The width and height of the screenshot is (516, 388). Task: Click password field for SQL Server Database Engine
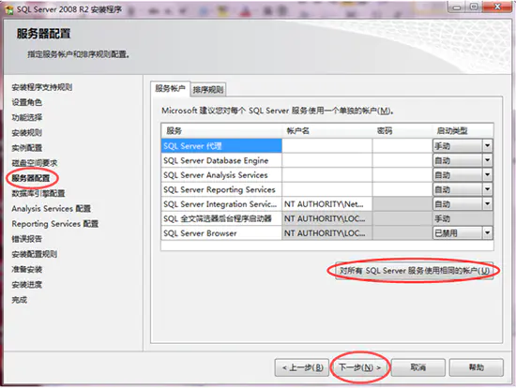[402, 160]
